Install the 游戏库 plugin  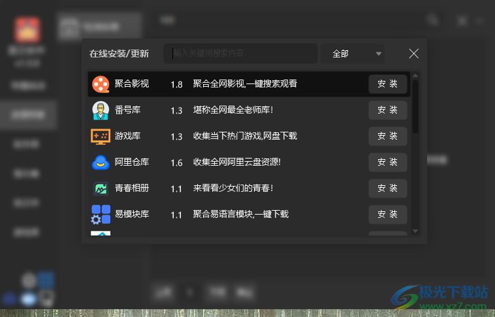[x=388, y=136]
